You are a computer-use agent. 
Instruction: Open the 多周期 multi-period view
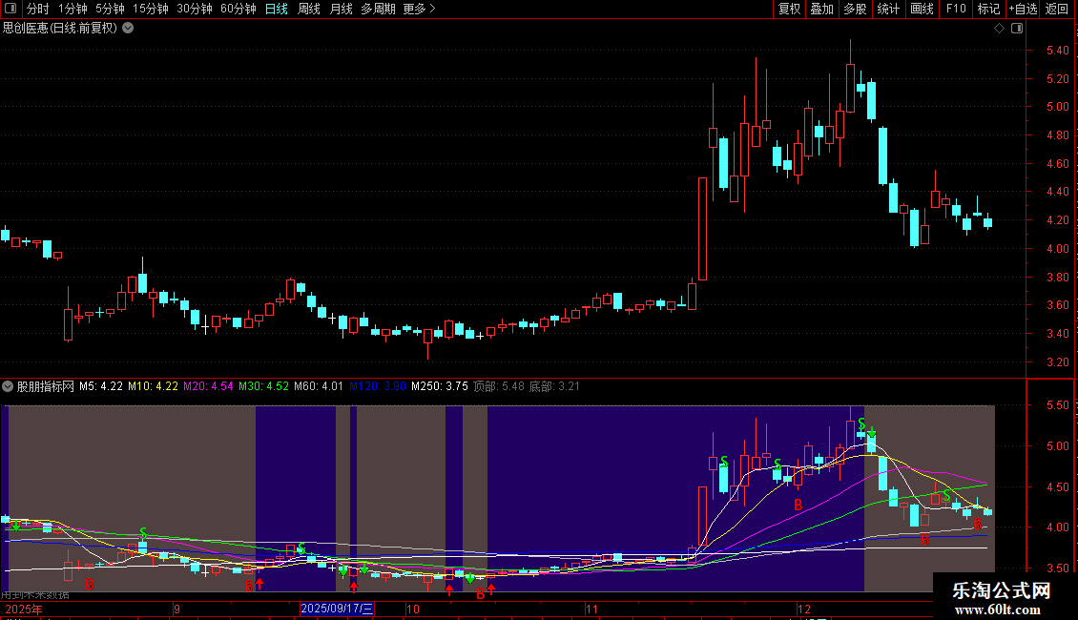[x=378, y=9]
